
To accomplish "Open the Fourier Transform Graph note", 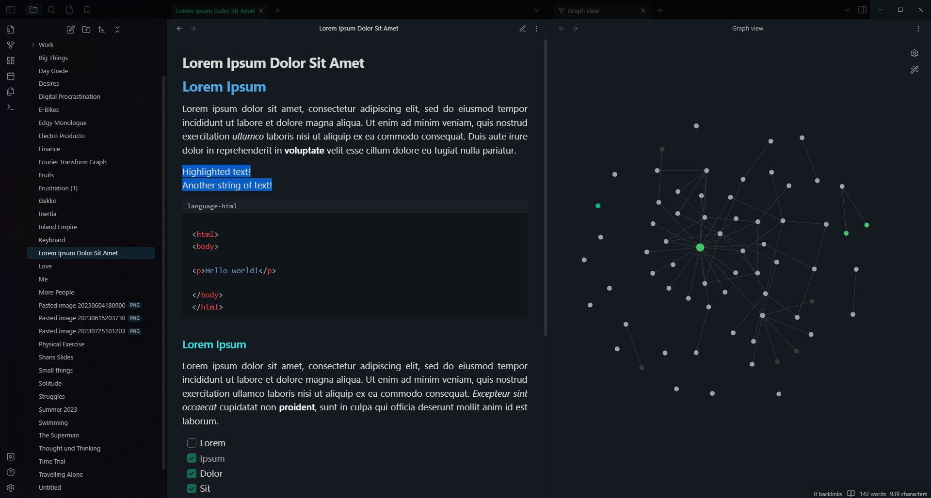I will point(72,162).
